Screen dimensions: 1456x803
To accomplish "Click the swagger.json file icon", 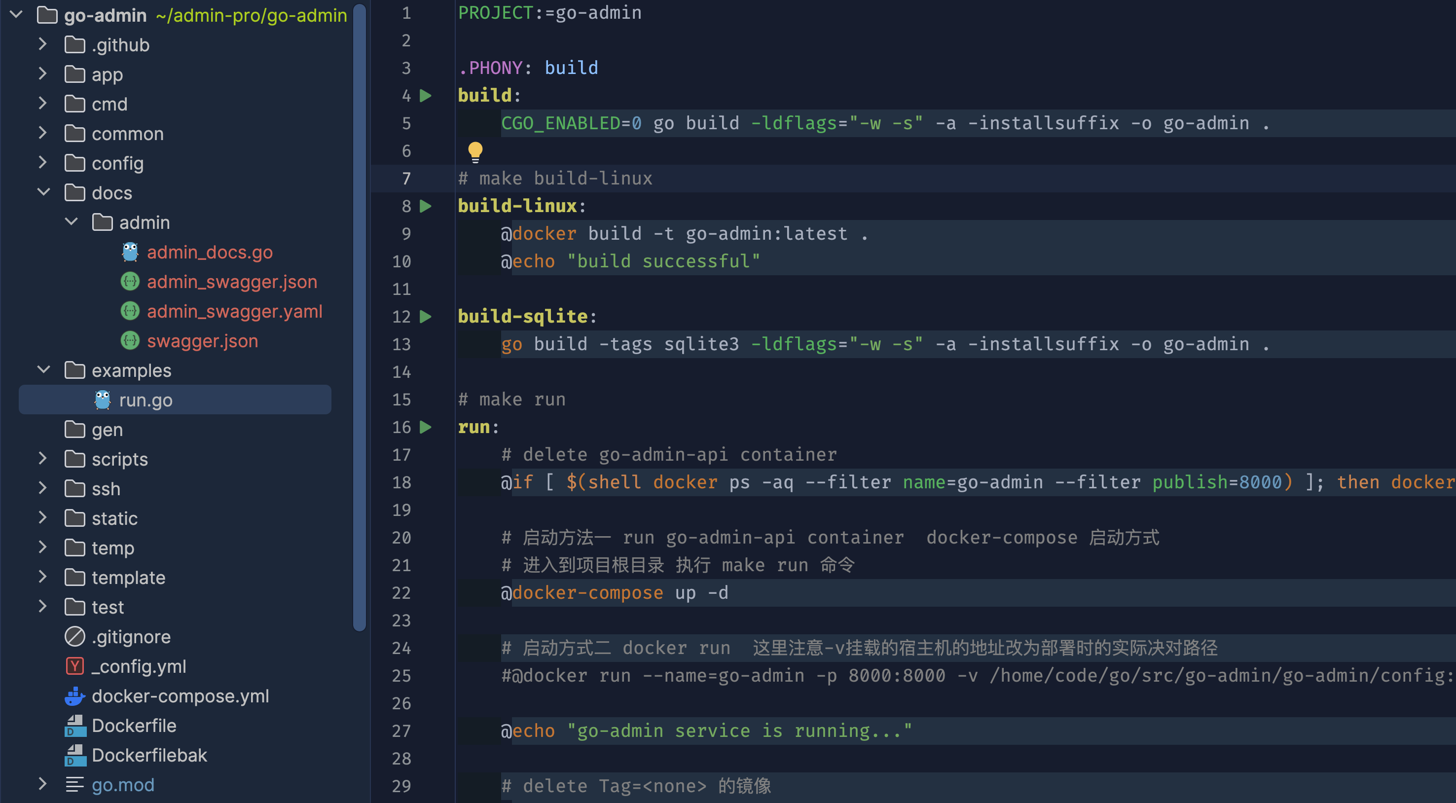I will click(x=130, y=341).
